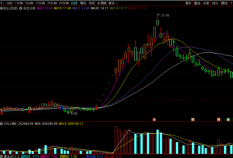Select the 卖出线: 8.03 value
This screenshot has width=233, height=158.
click(94, 156)
